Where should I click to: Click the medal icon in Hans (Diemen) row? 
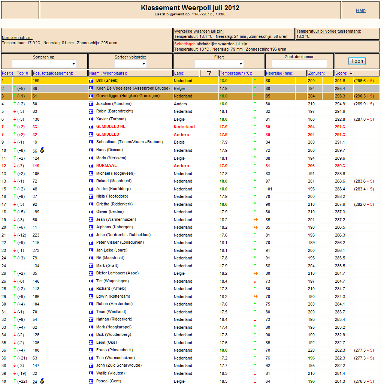[42, 150]
